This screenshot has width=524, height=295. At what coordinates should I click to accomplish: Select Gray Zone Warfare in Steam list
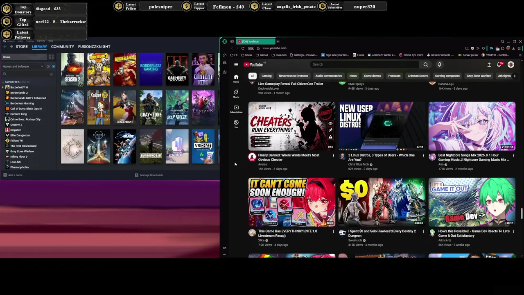click(22, 151)
